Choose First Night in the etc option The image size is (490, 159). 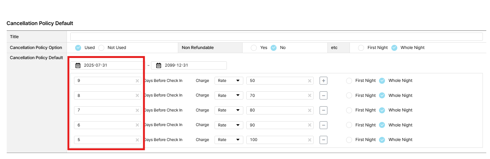click(361, 48)
